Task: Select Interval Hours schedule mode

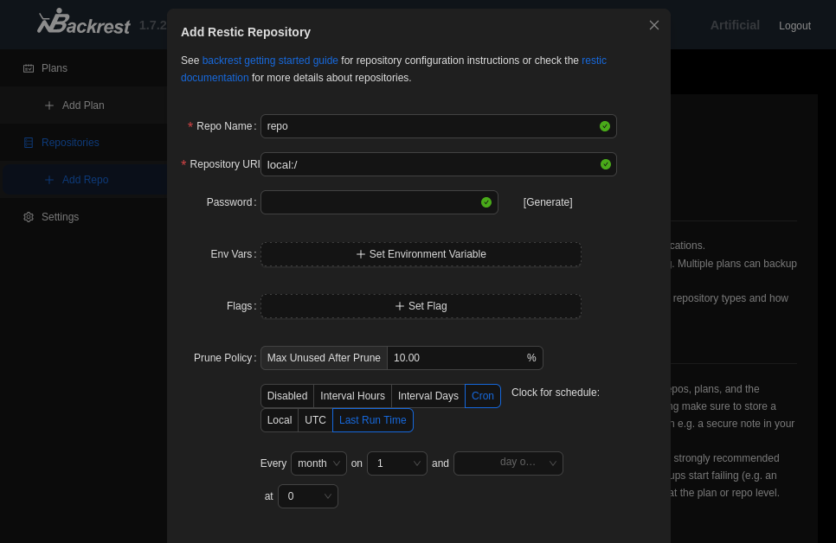Action: [352, 396]
